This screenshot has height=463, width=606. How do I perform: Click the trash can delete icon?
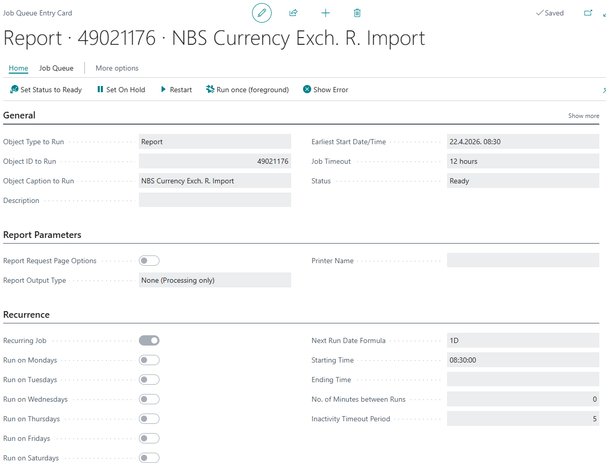(x=357, y=13)
